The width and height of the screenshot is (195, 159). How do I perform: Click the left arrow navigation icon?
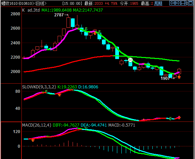point(172,3)
